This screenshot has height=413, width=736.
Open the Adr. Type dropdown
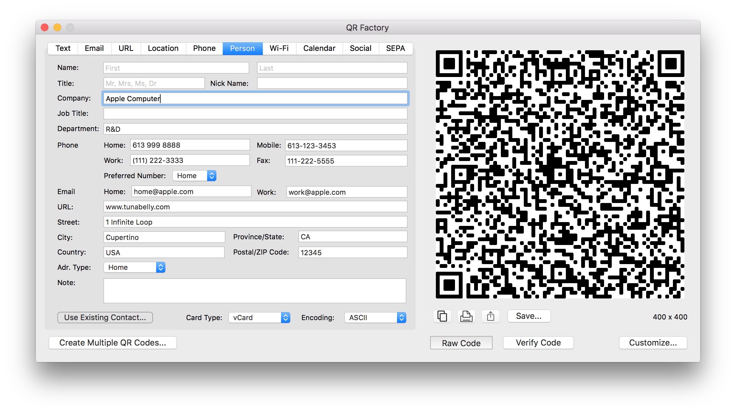(x=134, y=267)
